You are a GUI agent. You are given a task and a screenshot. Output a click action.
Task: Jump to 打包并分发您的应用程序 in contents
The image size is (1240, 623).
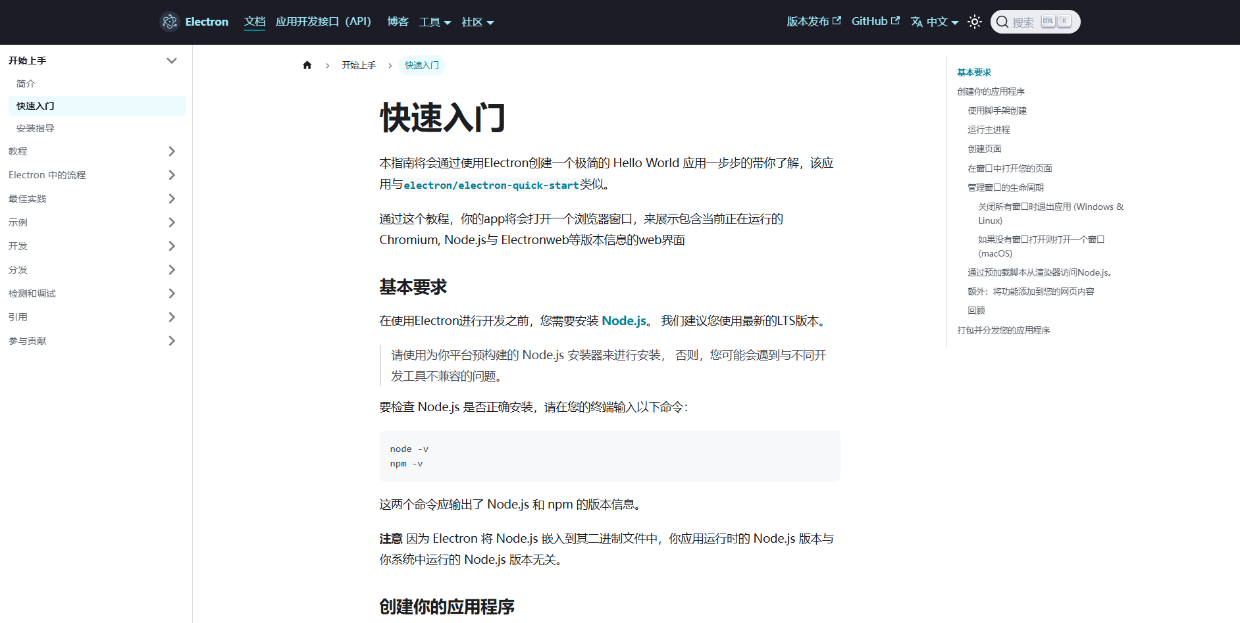point(1004,330)
